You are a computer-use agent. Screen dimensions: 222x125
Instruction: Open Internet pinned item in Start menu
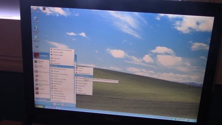42,62
